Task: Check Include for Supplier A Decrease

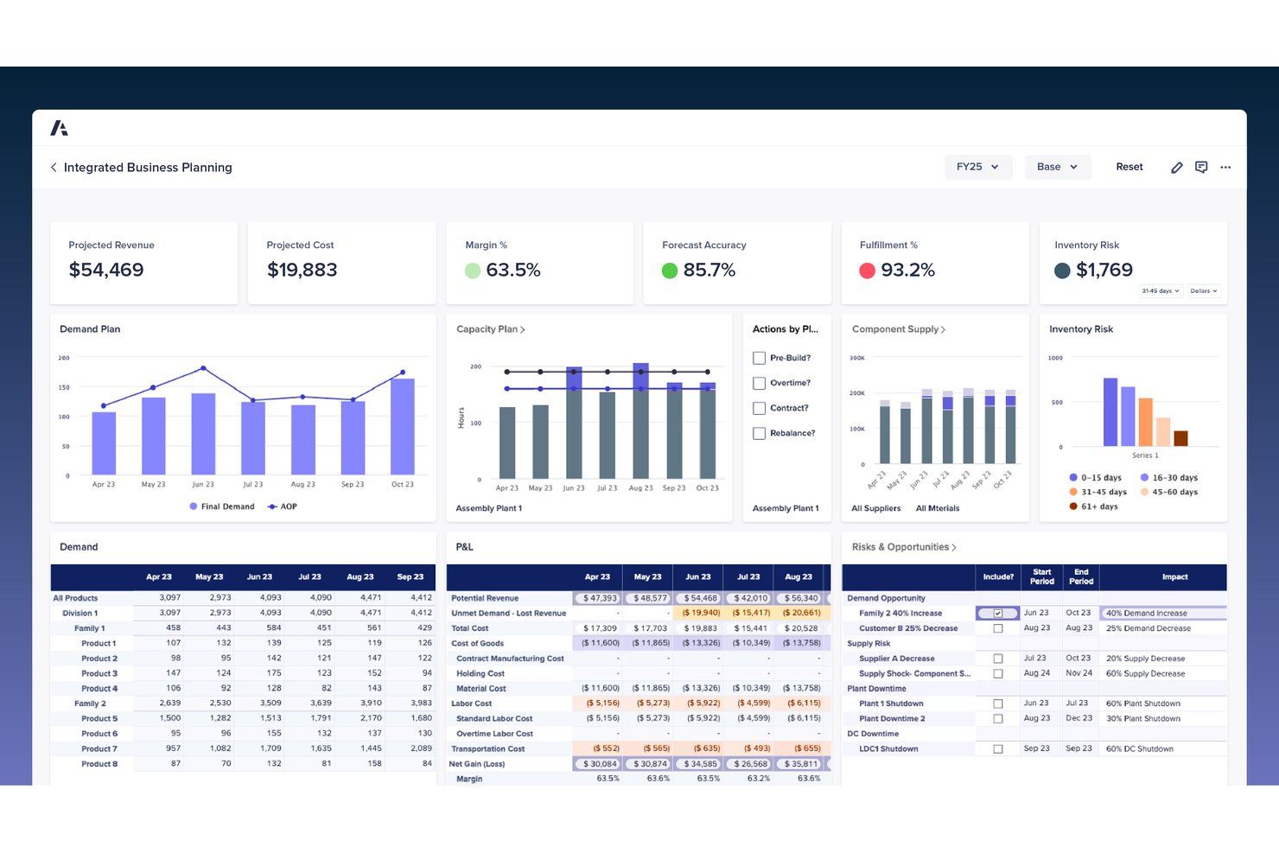Action: [998, 659]
